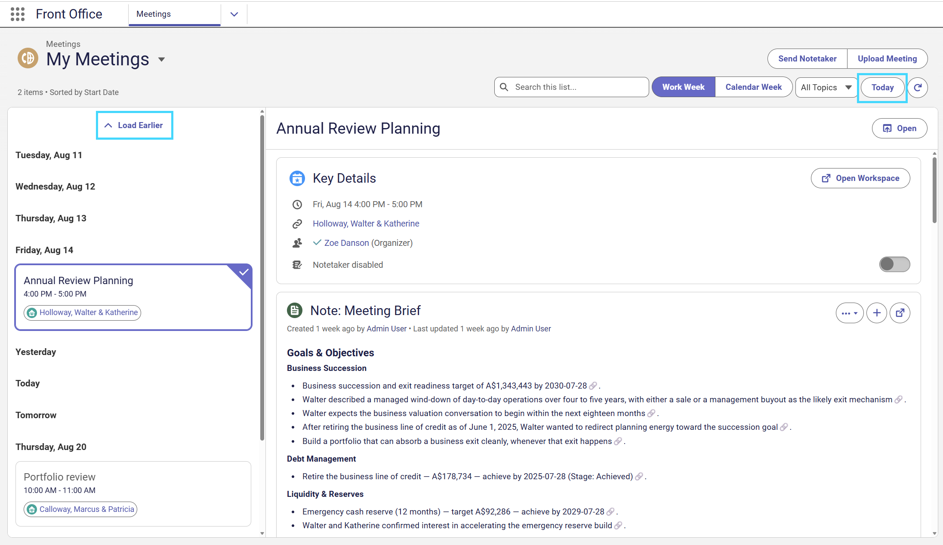Viewport: 943px width, 545px height.
Task: Click Send Notetaker button
Action: (x=807, y=59)
